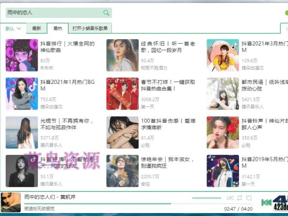Click play count 83万
The image size is (288, 216).
pyautogui.click(x=45, y=61)
